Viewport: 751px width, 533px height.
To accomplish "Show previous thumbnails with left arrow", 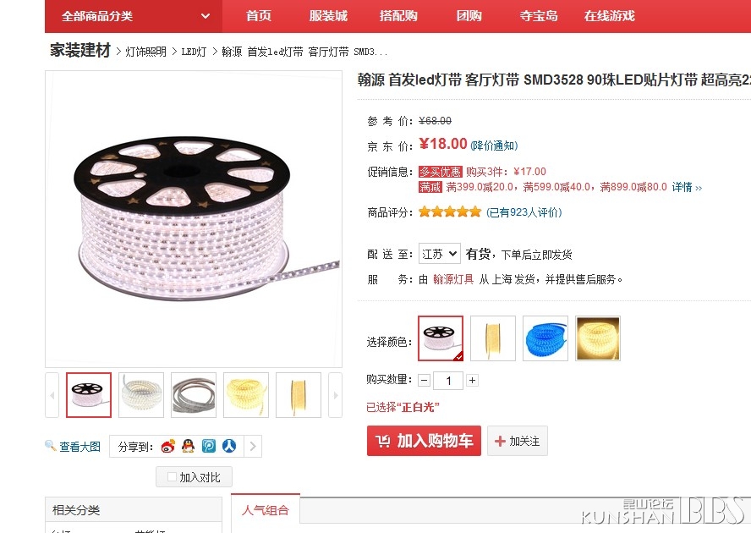I will [x=52, y=395].
